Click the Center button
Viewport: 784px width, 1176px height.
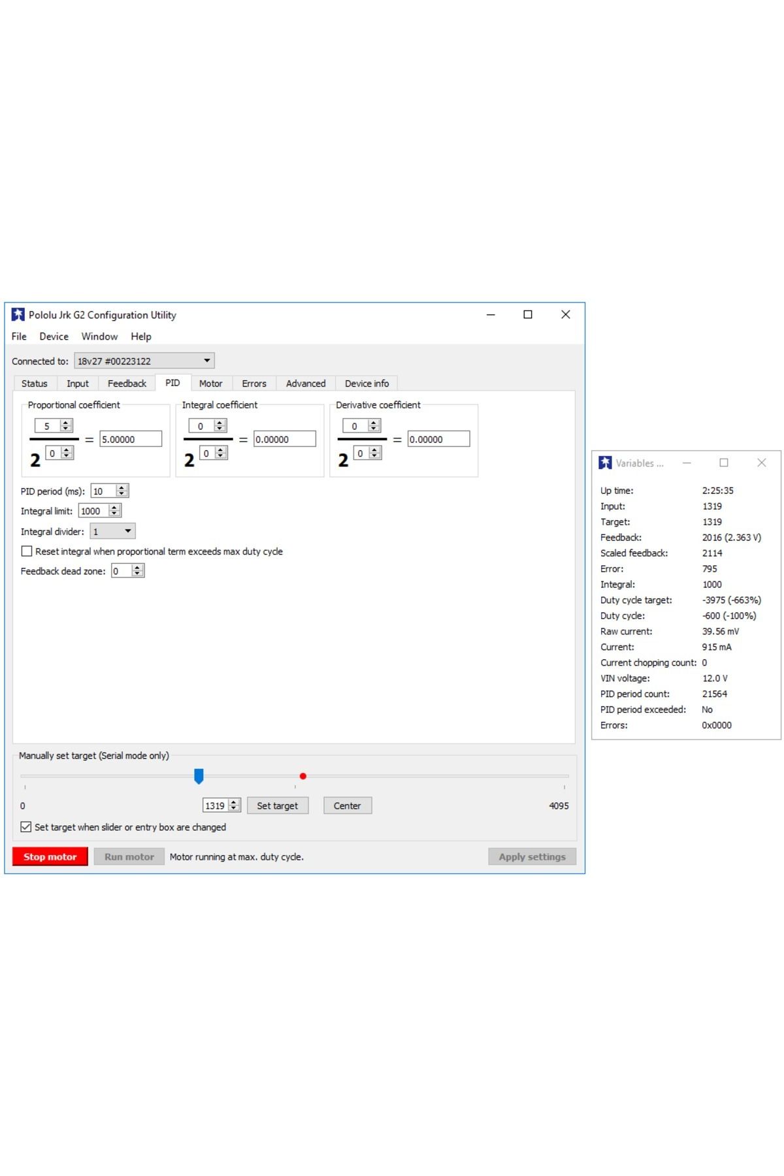[348, 806]
